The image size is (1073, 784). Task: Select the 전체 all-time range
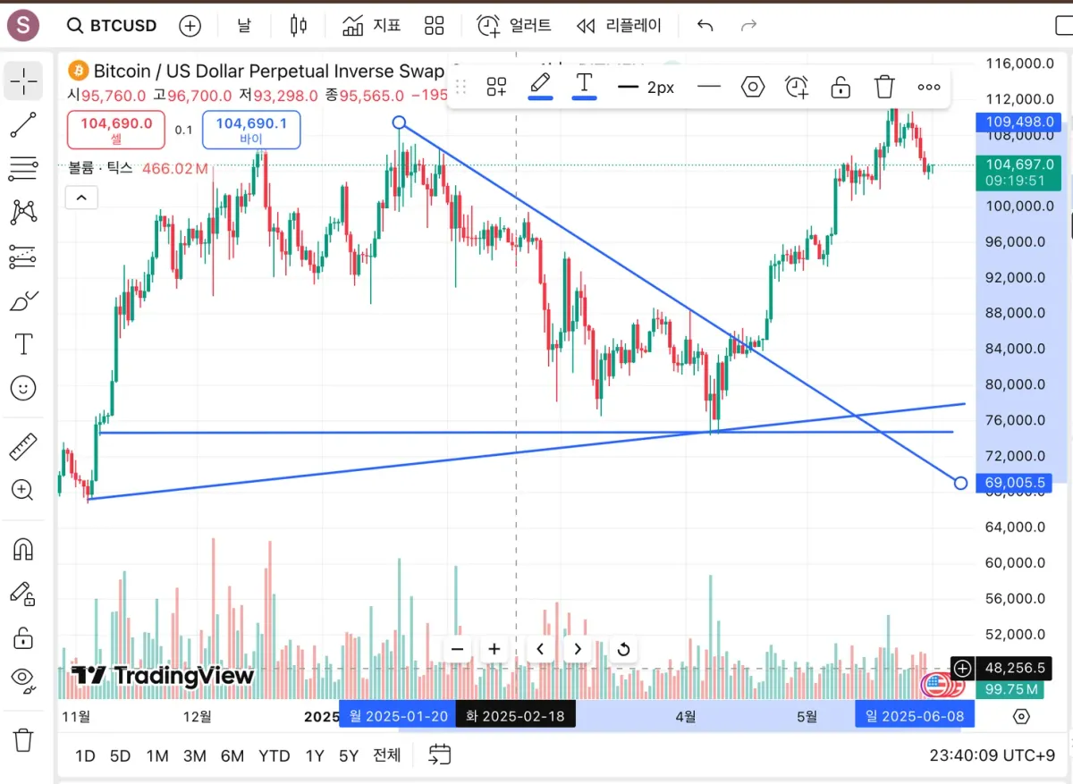387,755
